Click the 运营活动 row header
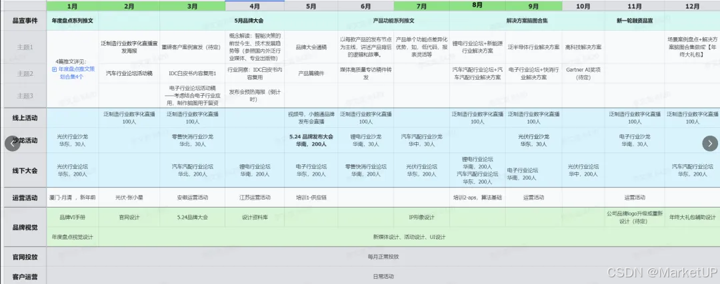This screenshot has width=720, height=284. (x=25, y=198)
